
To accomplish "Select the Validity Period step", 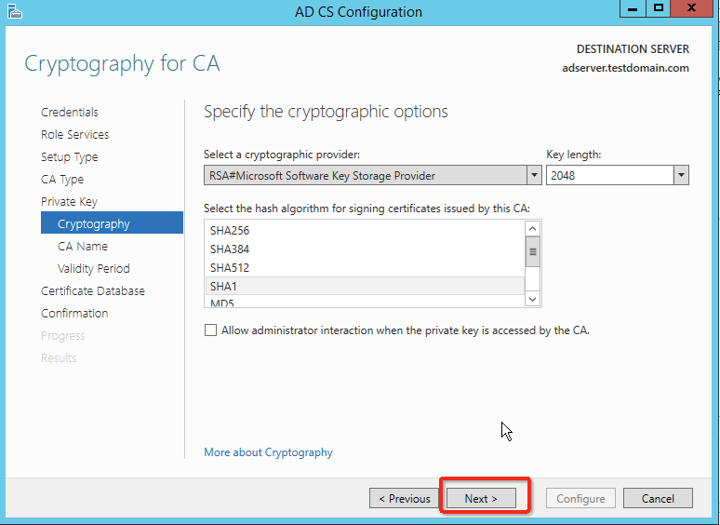I will click(x=94, y=269).
